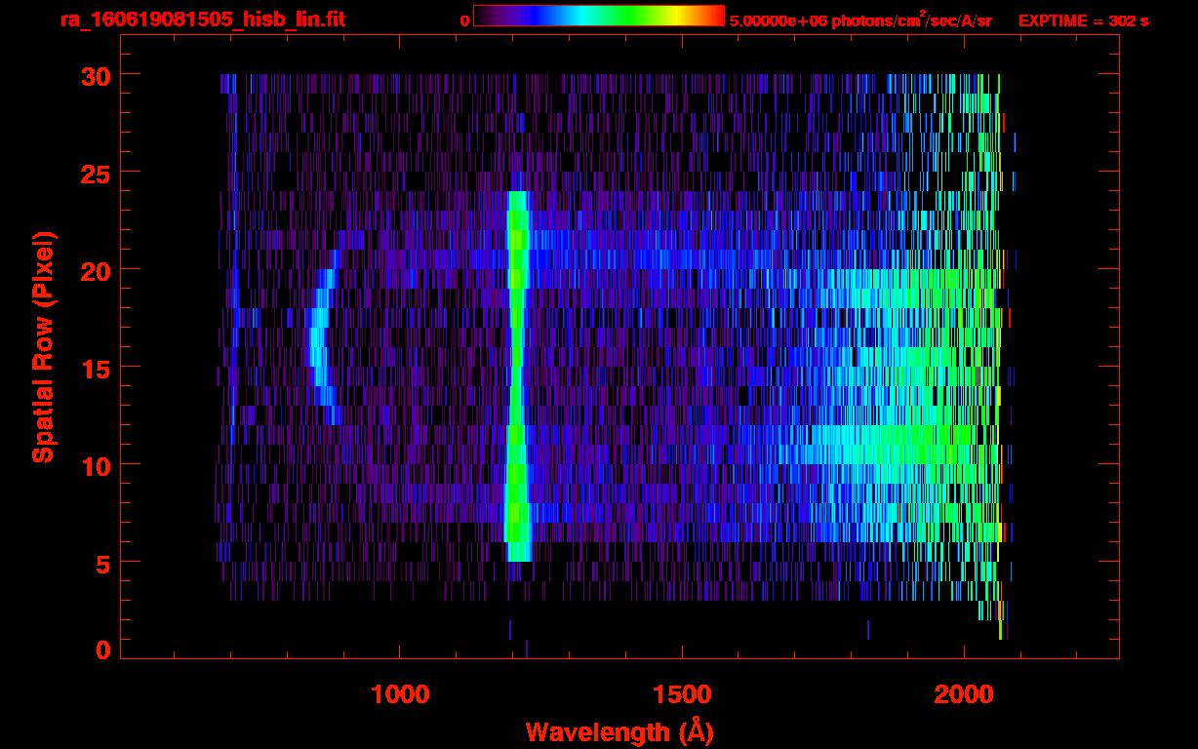This screenshot has width=1198, height=749.
Task: Click the 2000 wavelength tick label
Action: (x=964, y=694)
